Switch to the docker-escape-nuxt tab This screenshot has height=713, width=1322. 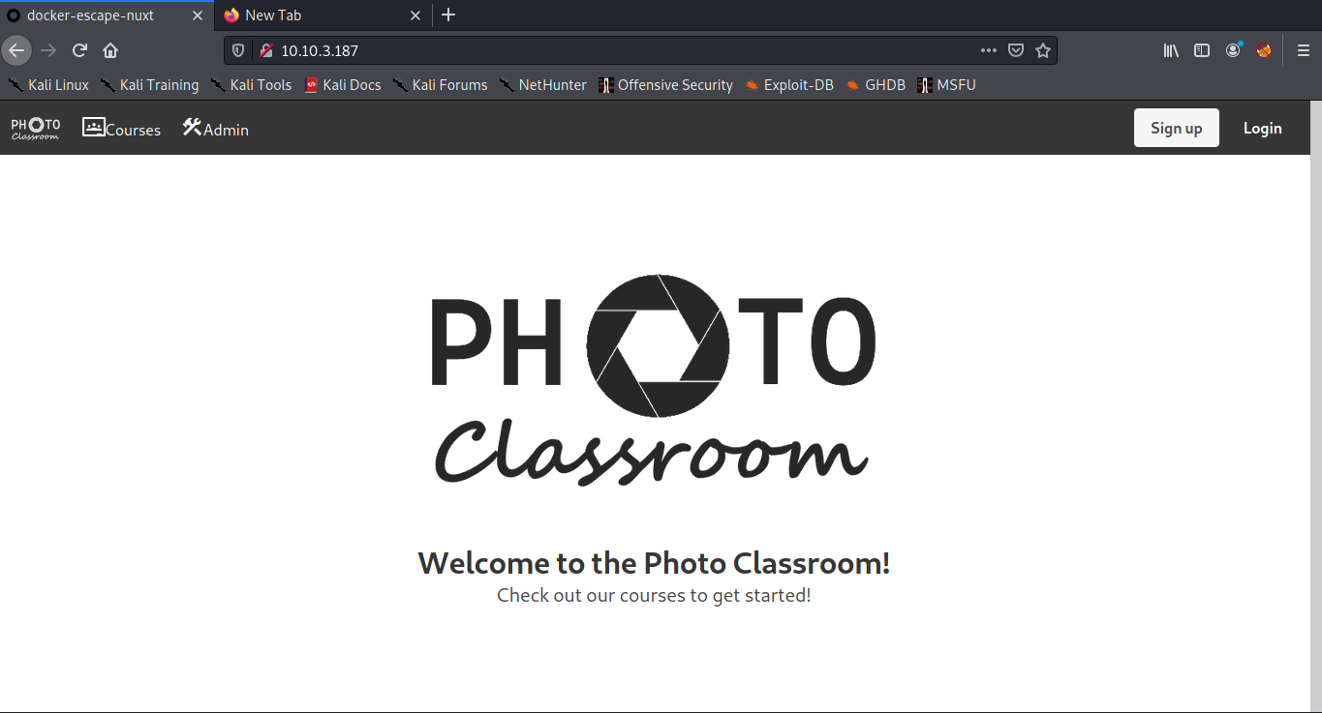tap(108, 15)
